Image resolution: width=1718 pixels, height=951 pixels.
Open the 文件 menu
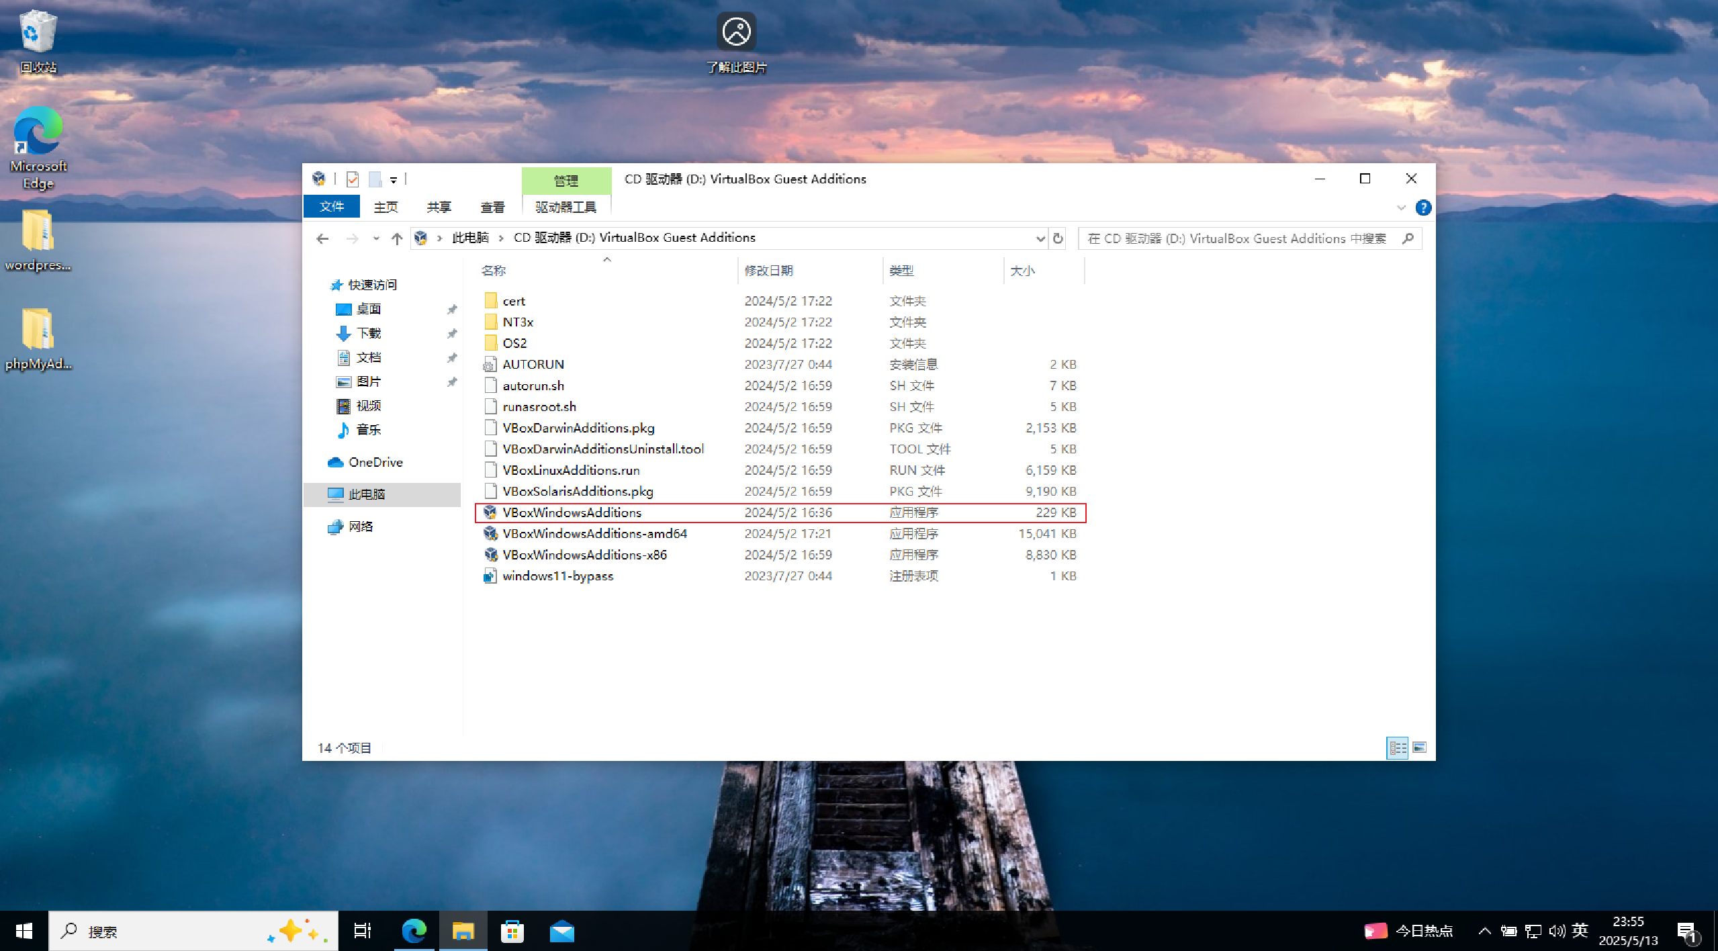(x=332, y=206)
